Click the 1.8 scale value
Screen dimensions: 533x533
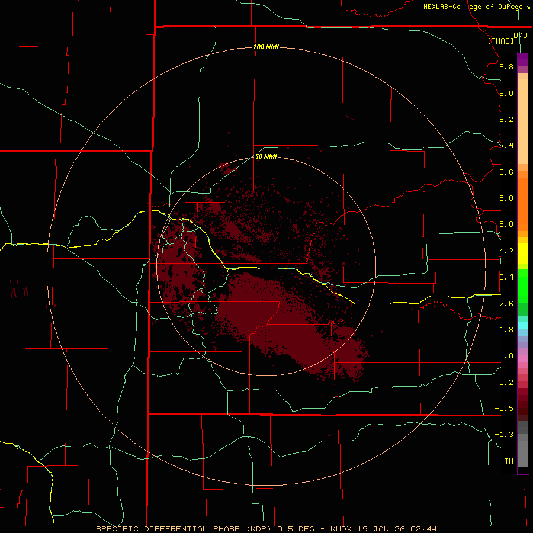coord(506,330)
